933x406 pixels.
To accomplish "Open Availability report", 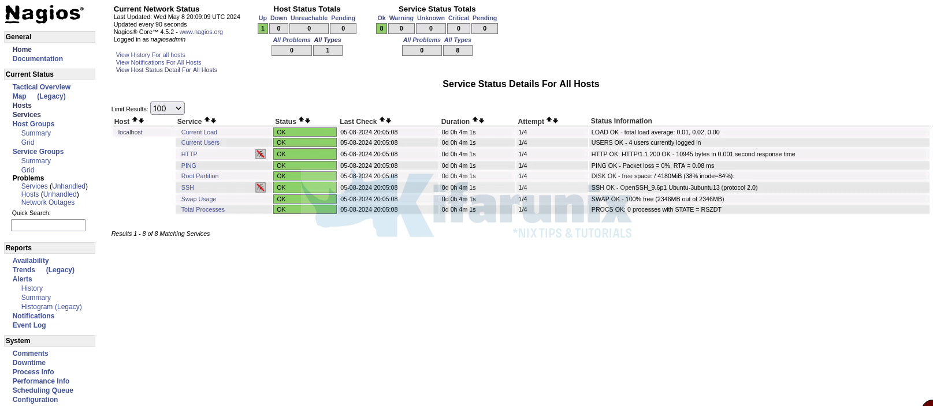I will [x=31, y=261].
